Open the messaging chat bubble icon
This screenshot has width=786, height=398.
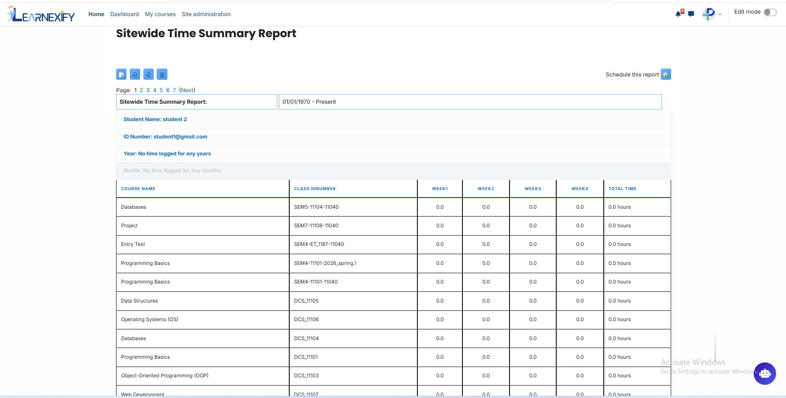pos(691,14)
